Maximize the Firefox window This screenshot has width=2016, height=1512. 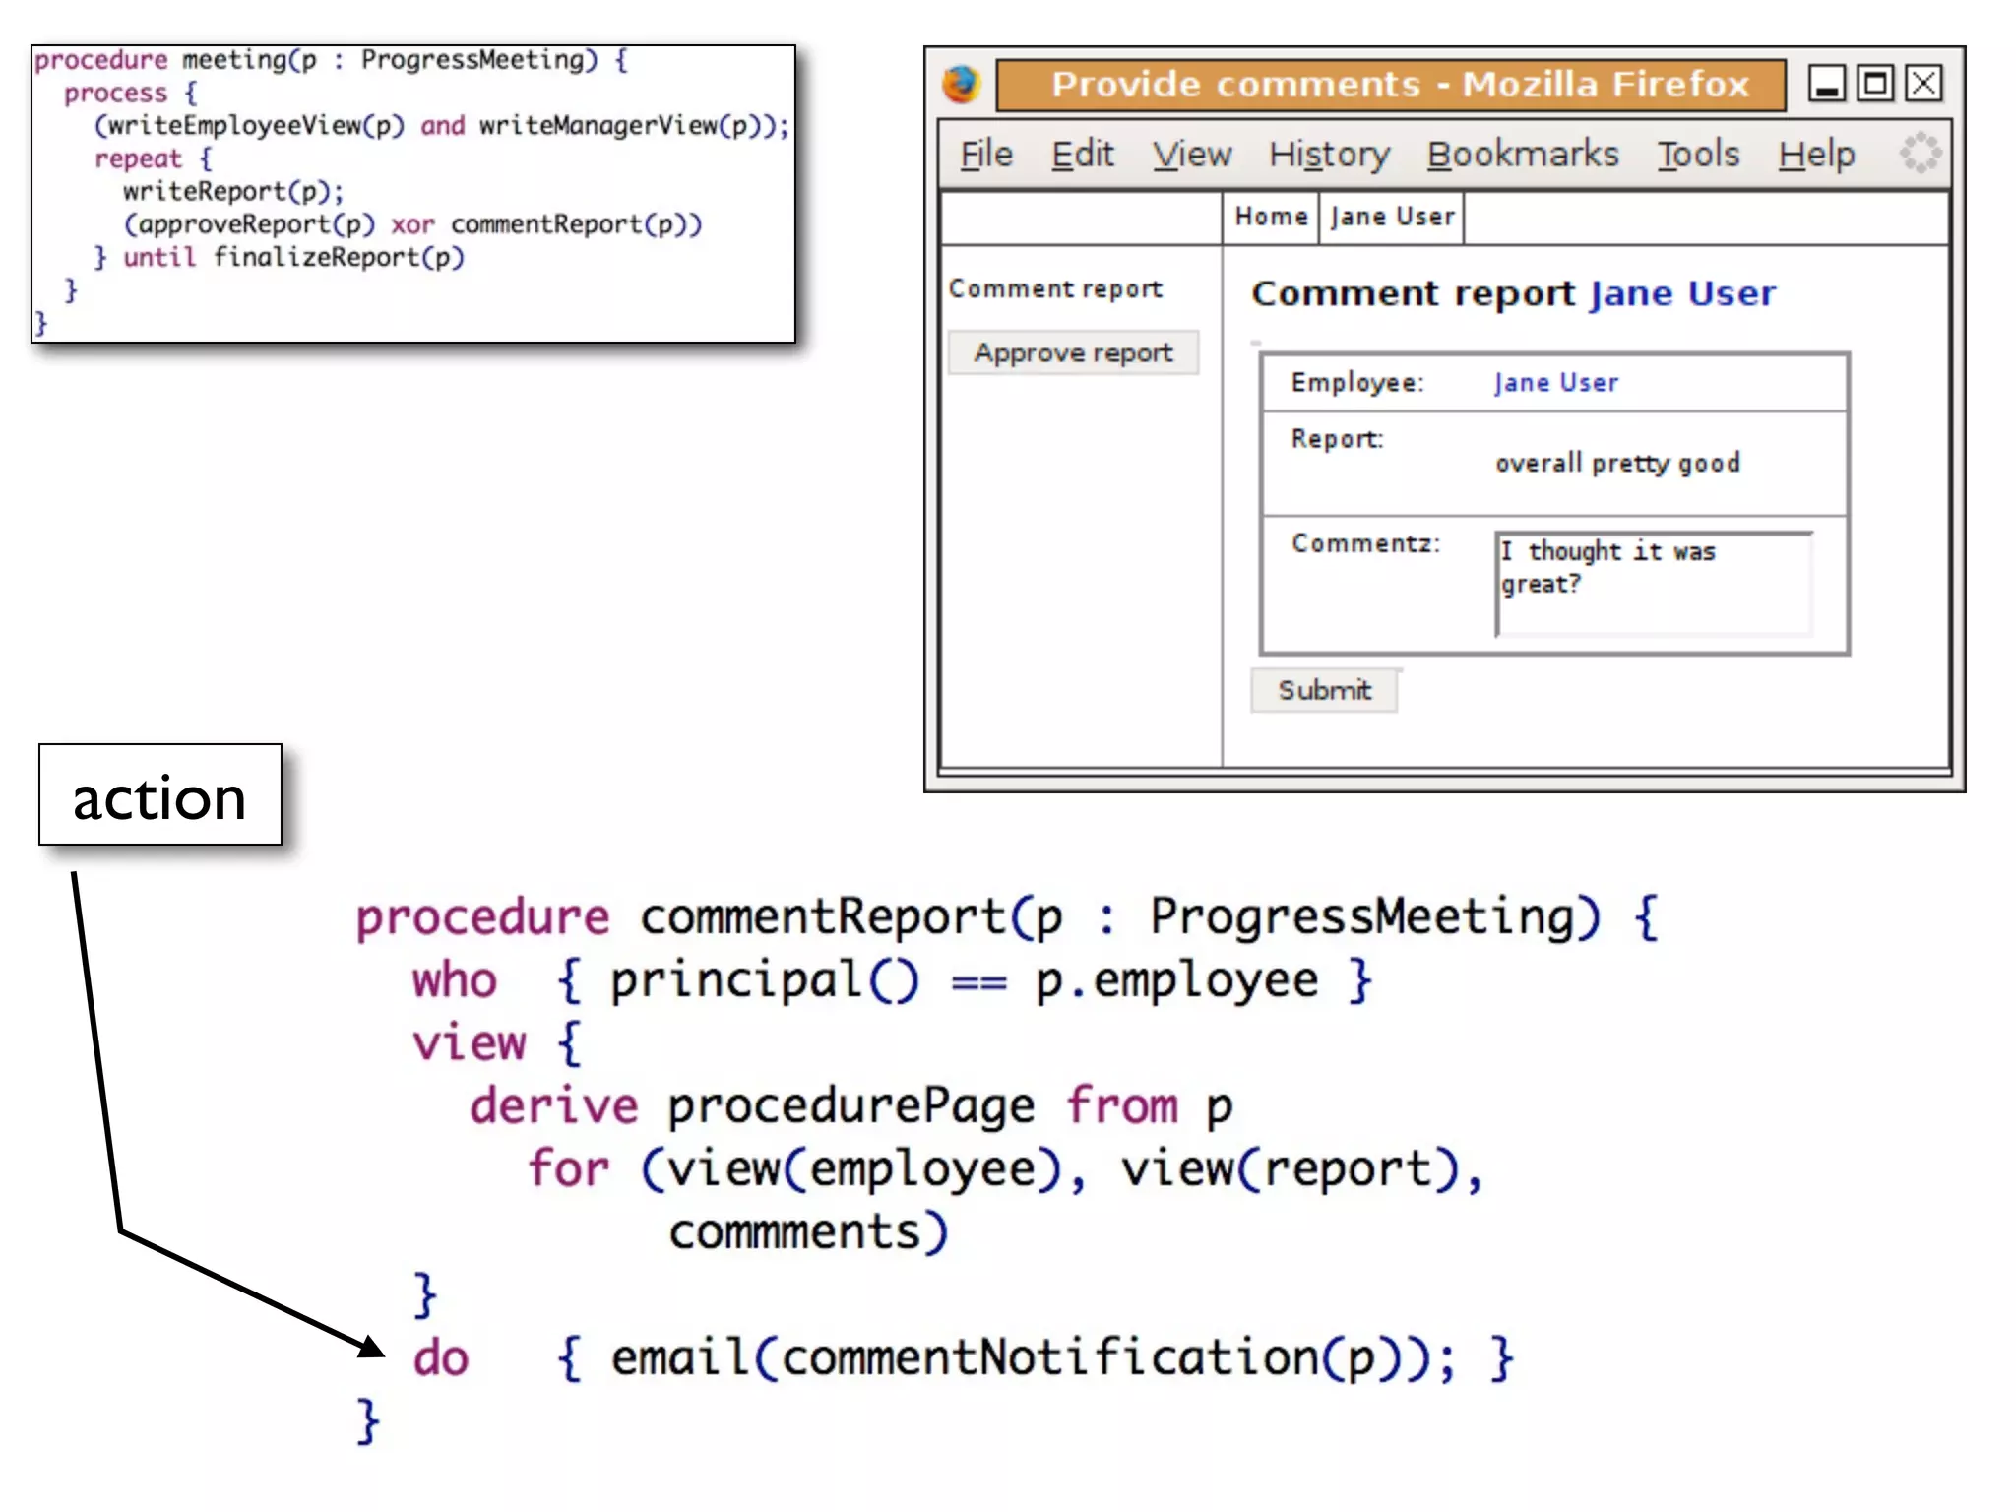point(1875,85)
